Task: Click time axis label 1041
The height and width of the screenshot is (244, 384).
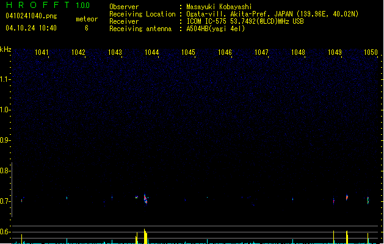Action: tap(42, 52)
